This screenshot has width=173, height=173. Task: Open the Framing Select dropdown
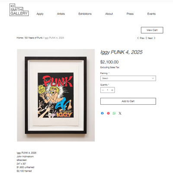[128, 78]
